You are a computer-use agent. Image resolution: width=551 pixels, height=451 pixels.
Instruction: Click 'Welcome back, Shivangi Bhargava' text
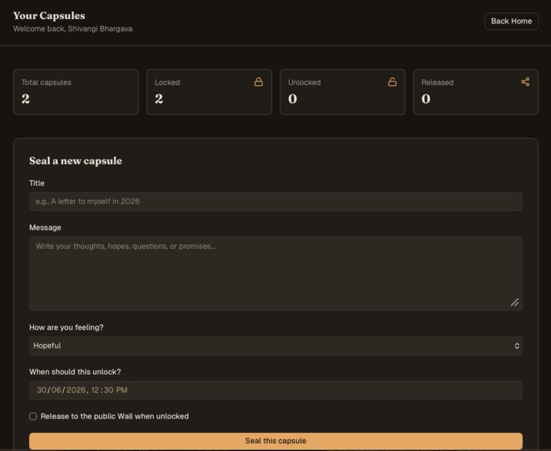pyautogui.click(x=72, y=29)
